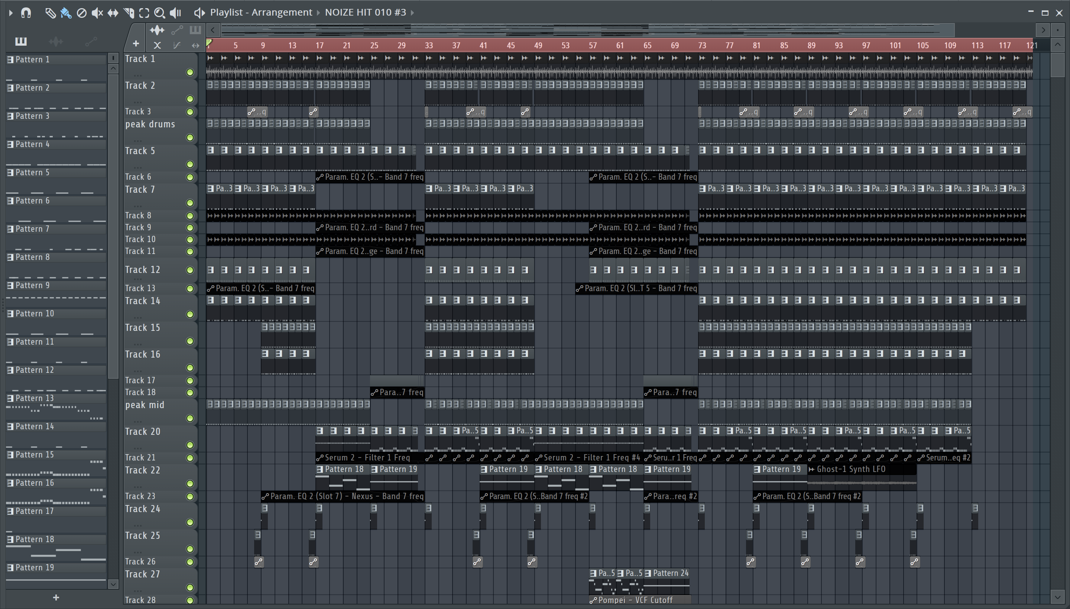This screenshot has height=609, width=1070.
Task: Toggle Track 5 mute switch
Action: (x=190, y=165)
